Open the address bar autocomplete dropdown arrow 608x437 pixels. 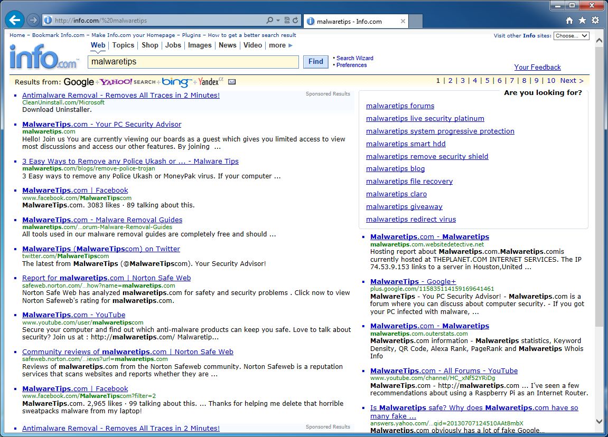pos(278,20)
